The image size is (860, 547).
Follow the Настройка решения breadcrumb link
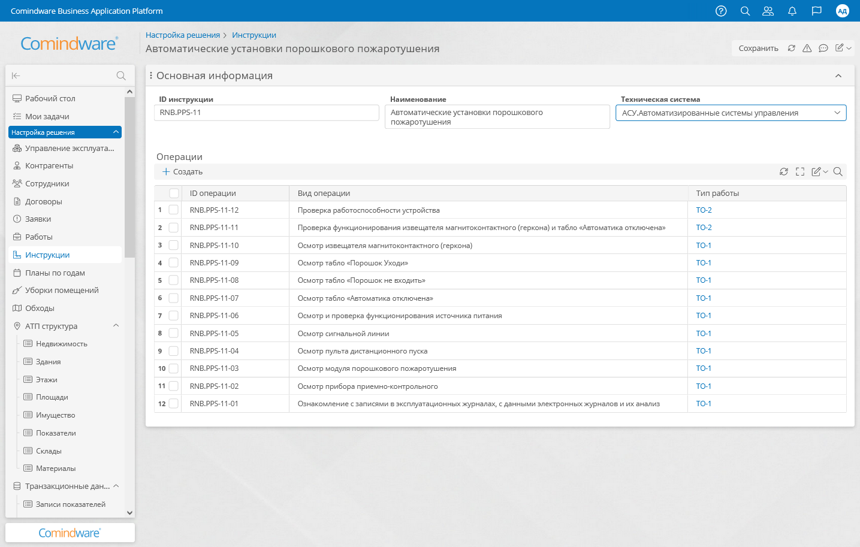[x=183, y=35]
